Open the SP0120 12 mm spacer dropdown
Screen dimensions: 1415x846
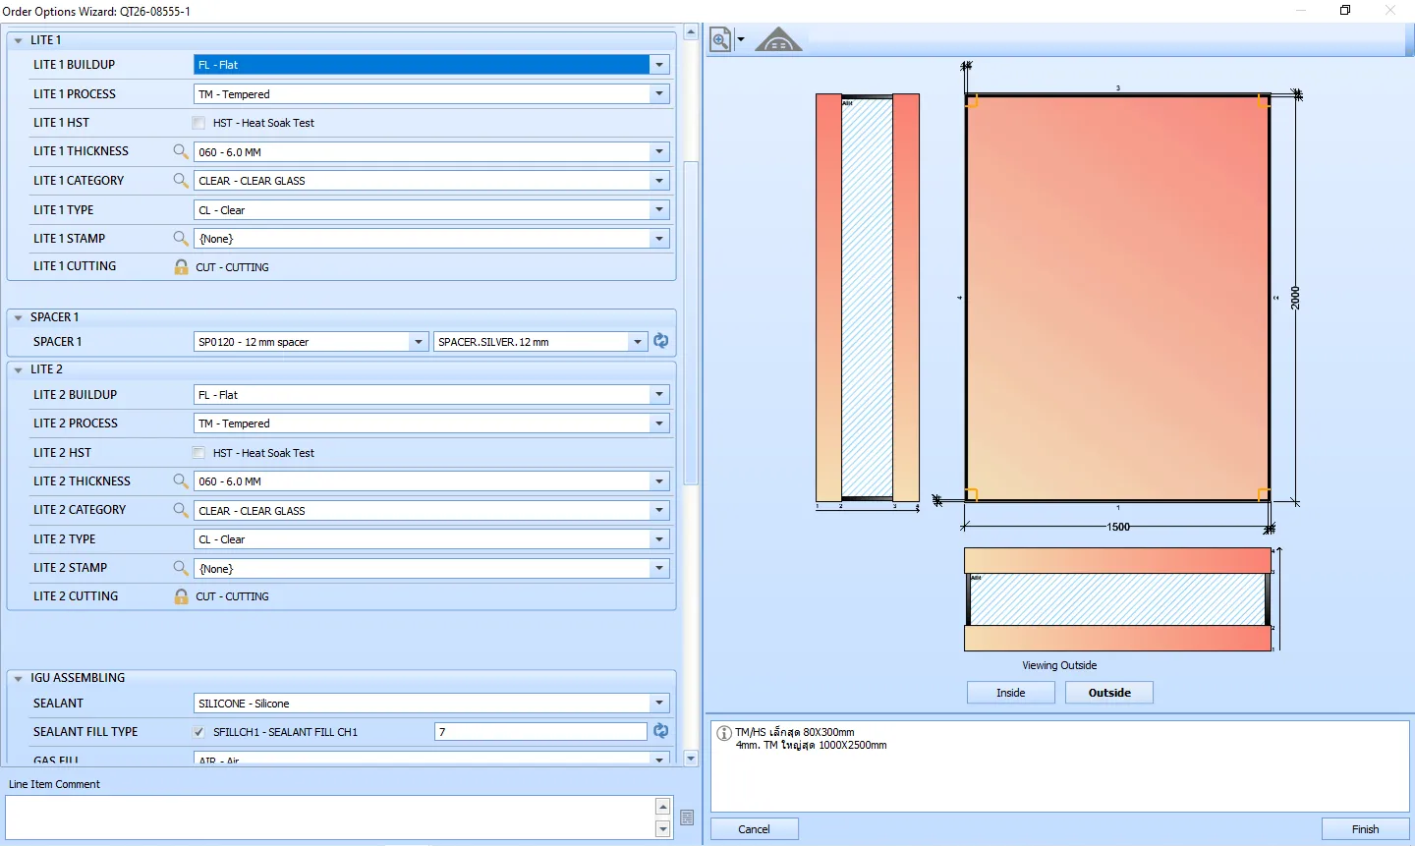click(x=419, y=342)
